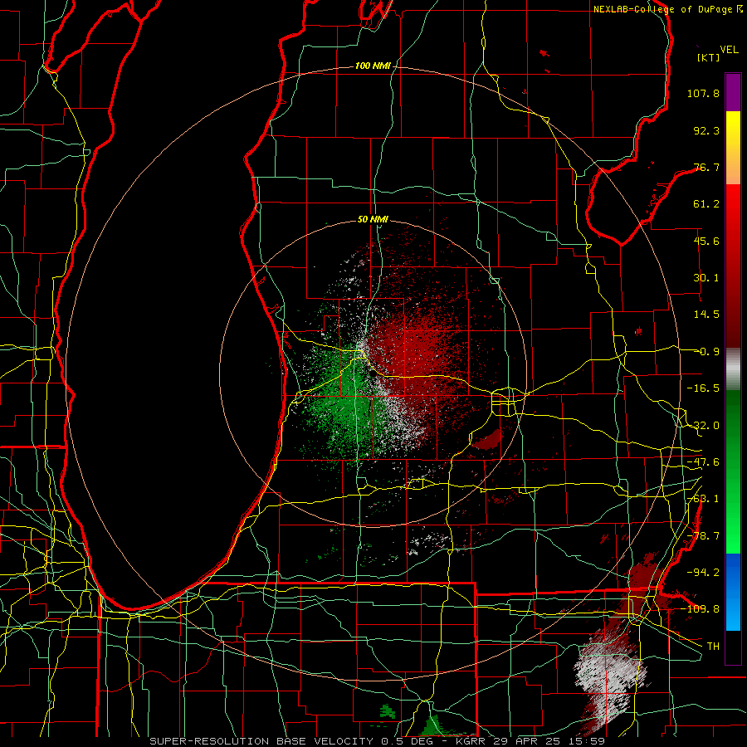Select the 30.1 legend value
The image size is (747, 747).
(706, 278)
